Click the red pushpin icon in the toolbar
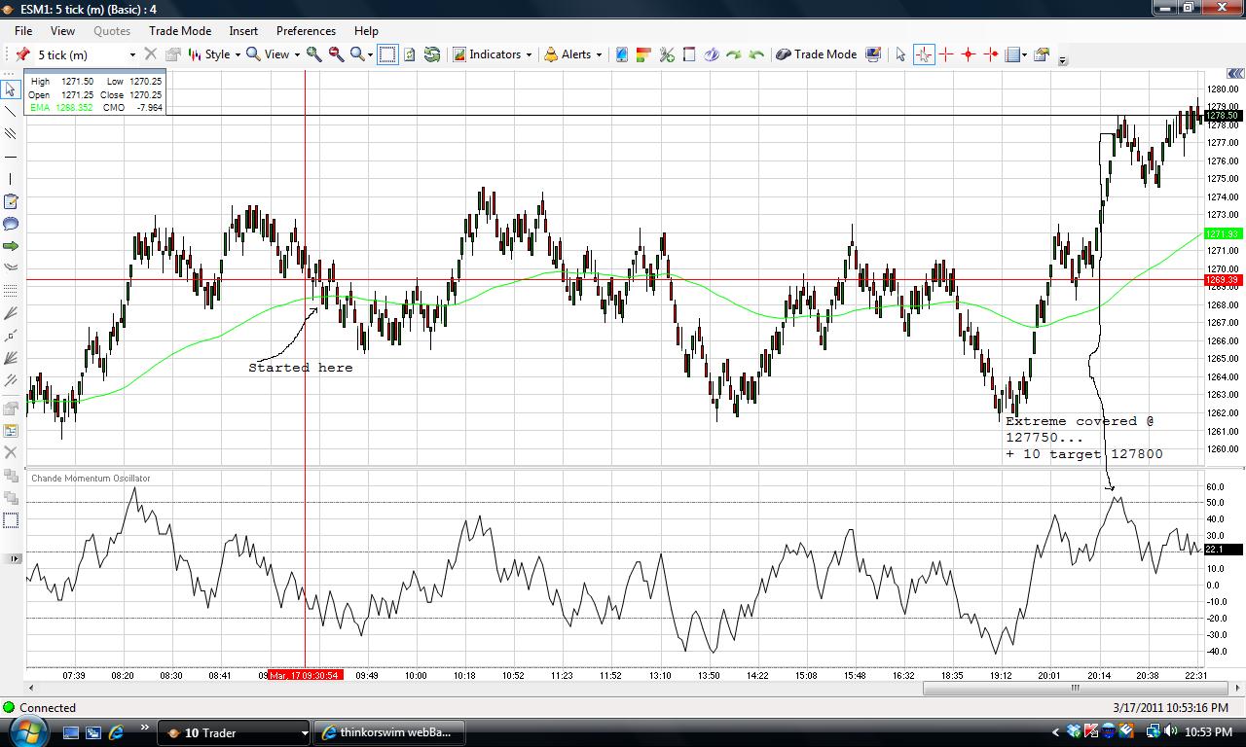Screen dimensions: 1246x747 pos(22,54)
